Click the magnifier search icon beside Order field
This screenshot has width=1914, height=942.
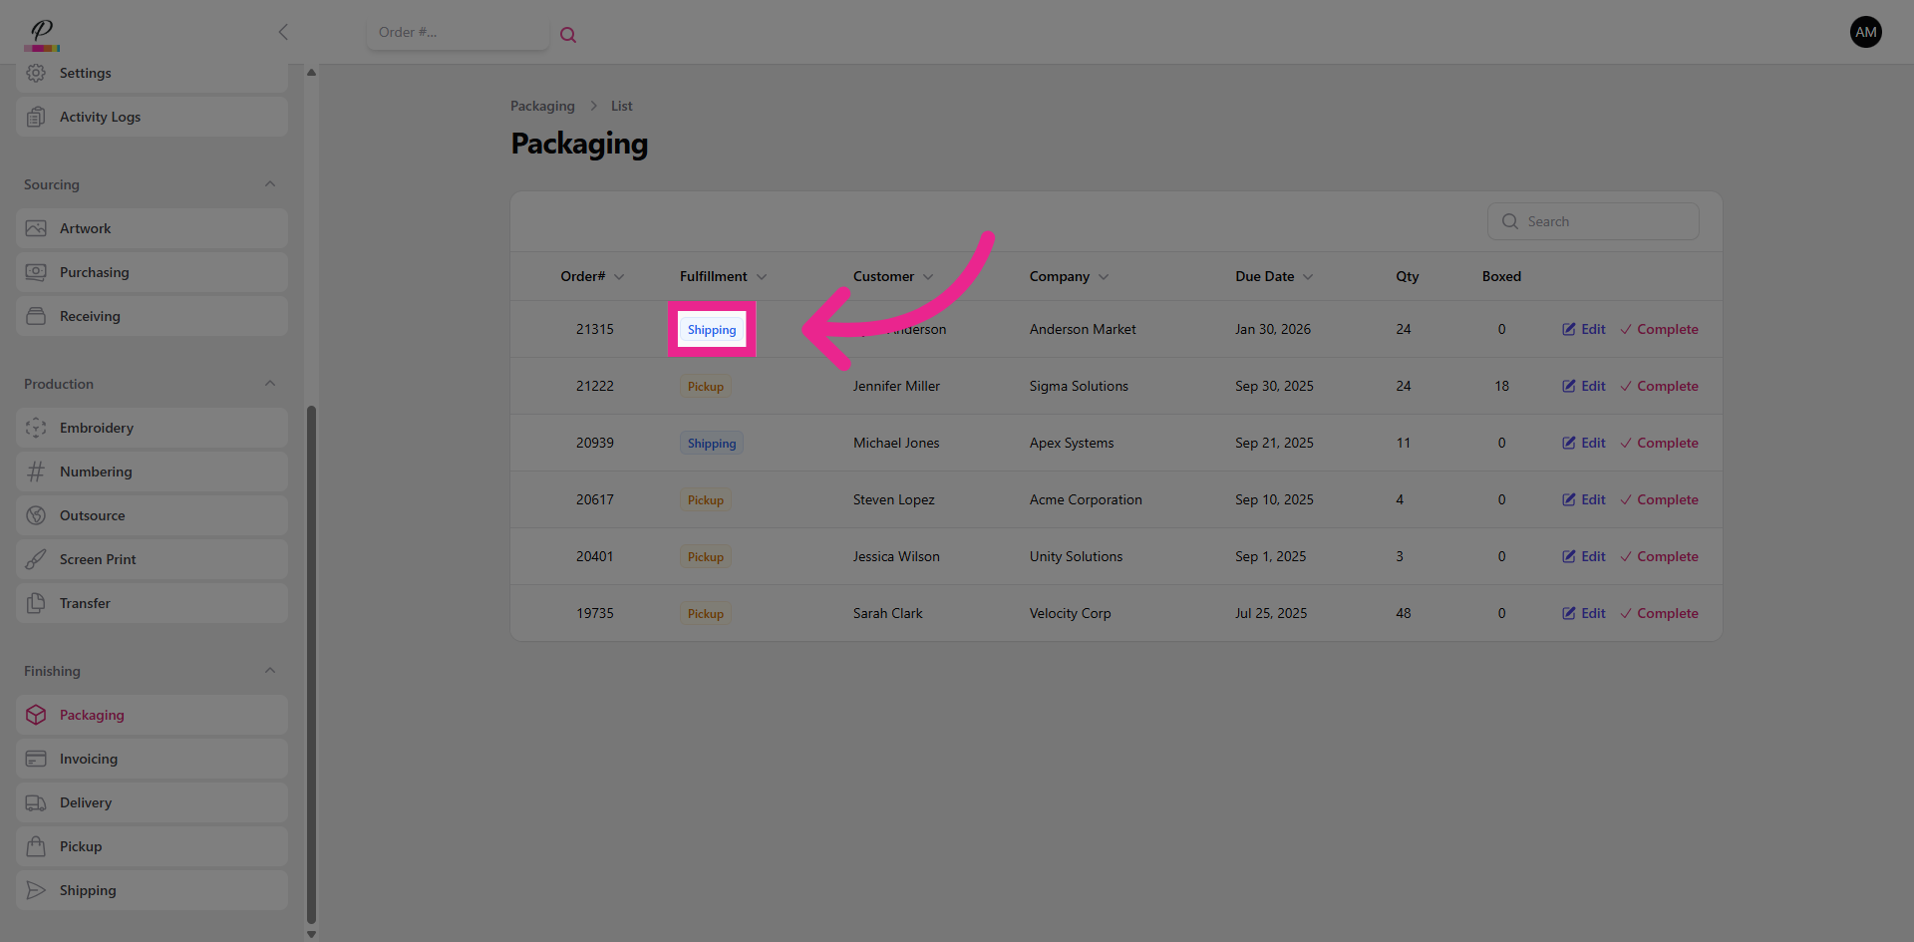click(568, 35)
